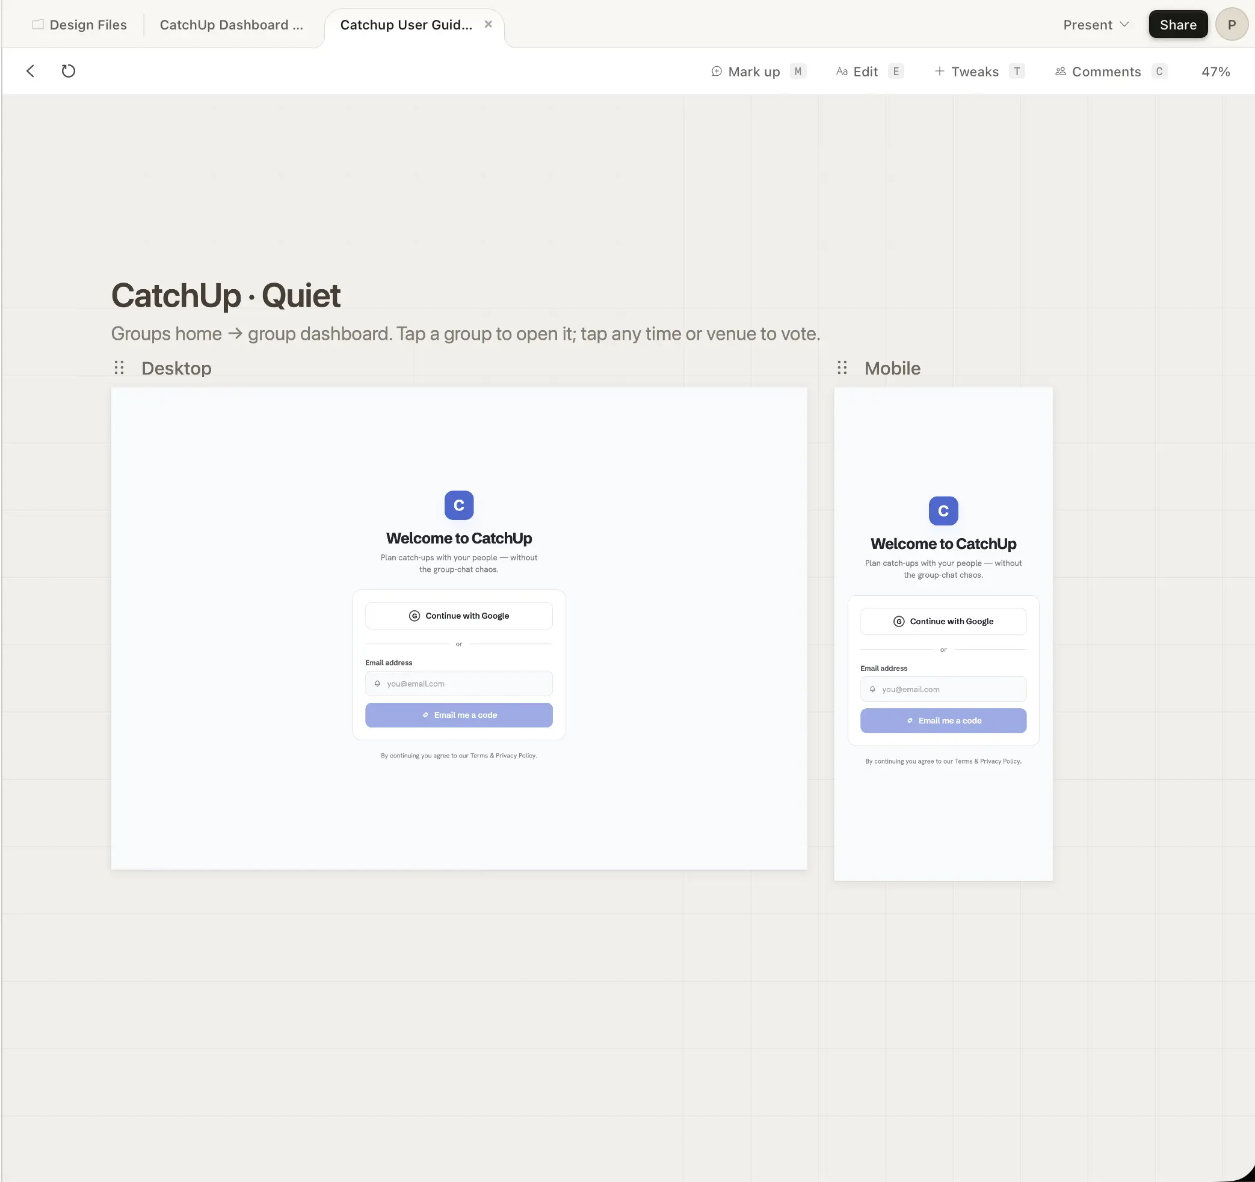Click the Google G icon in Desktop frame

414,616
